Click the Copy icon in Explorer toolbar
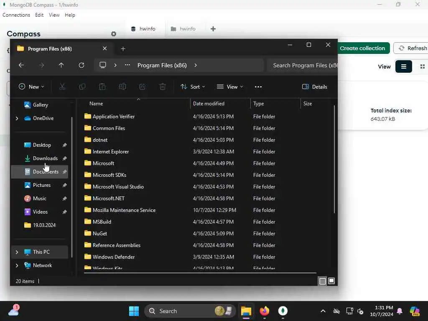The height and width of the screenshot is (321, 428). [x=82, y=87]
